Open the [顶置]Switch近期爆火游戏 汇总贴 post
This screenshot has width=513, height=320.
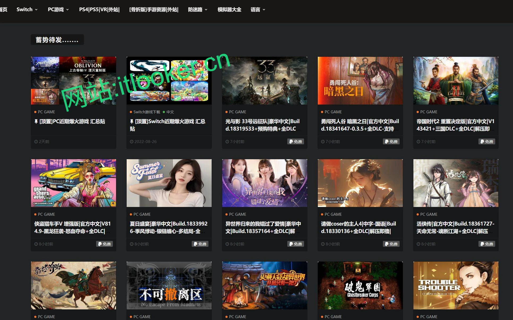click(168, 125)
